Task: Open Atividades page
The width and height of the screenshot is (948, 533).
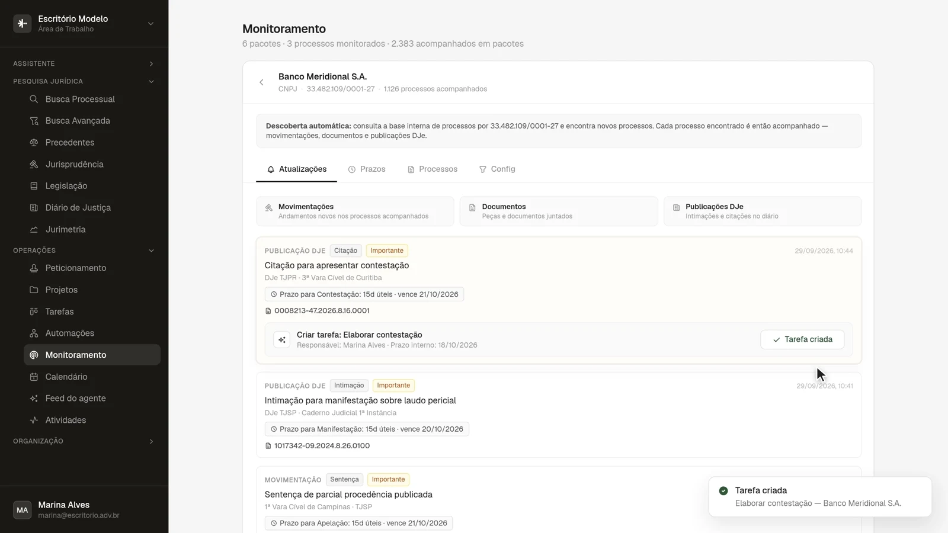Action: (x=92, y=420)
